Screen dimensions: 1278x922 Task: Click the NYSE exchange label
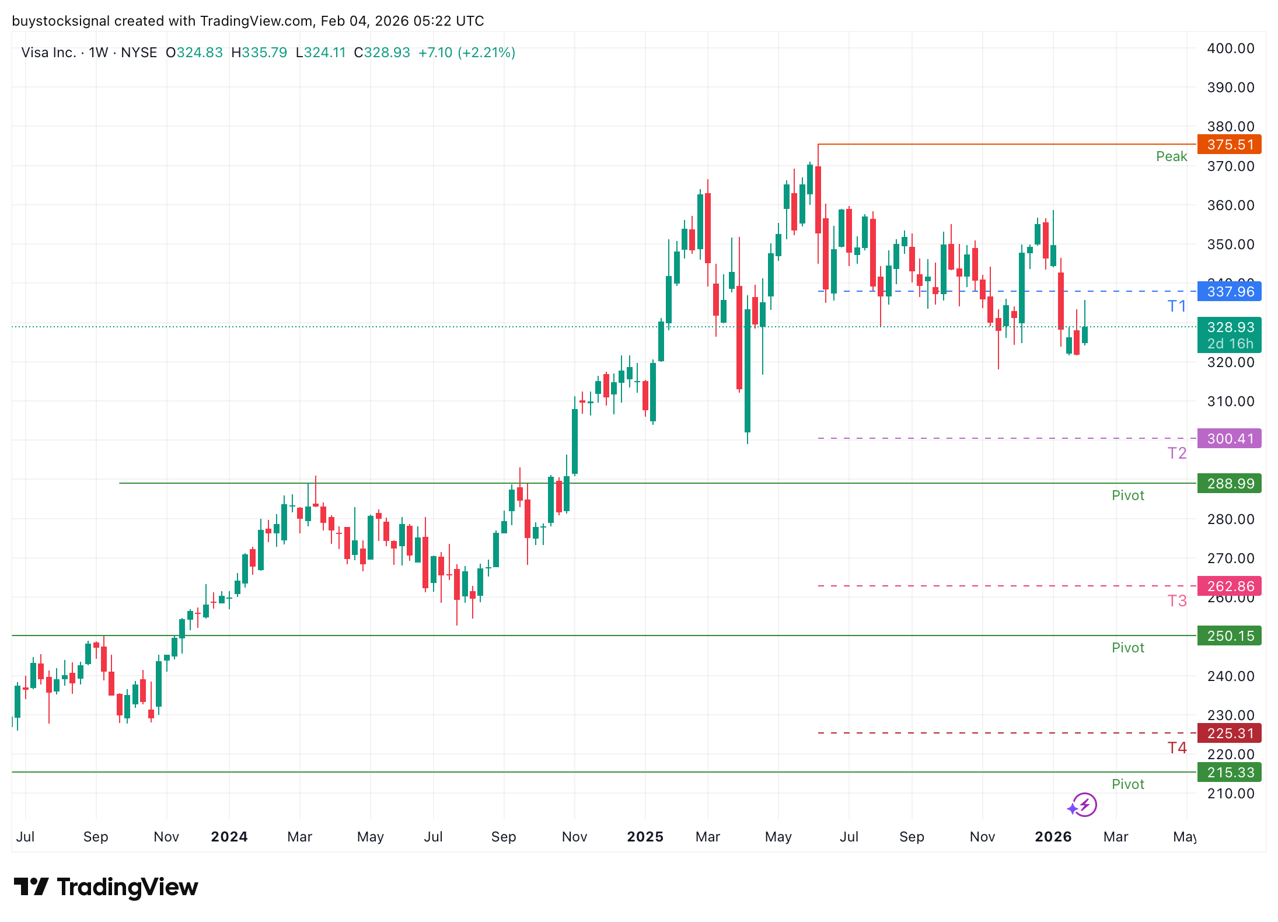coord(138,52)
